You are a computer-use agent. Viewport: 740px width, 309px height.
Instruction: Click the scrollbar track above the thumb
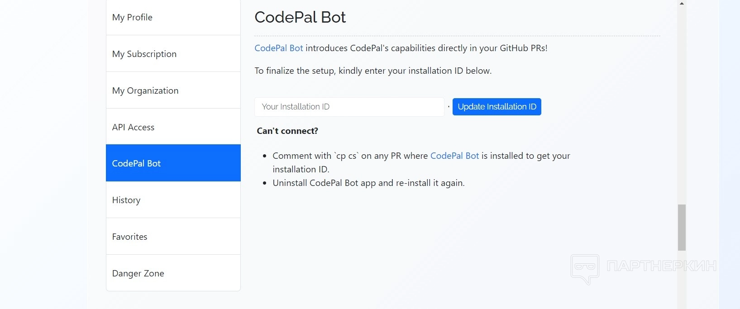click(682, 104)
